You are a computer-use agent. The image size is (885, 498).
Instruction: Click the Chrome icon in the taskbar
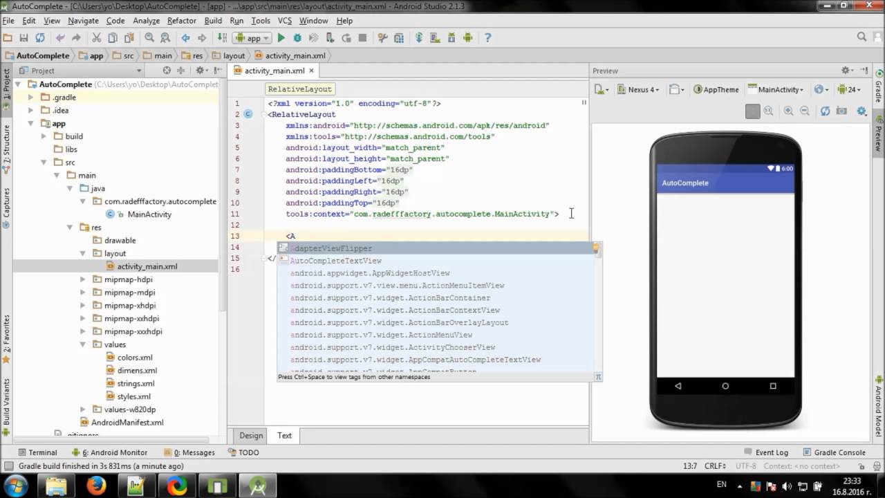[178, 486]
